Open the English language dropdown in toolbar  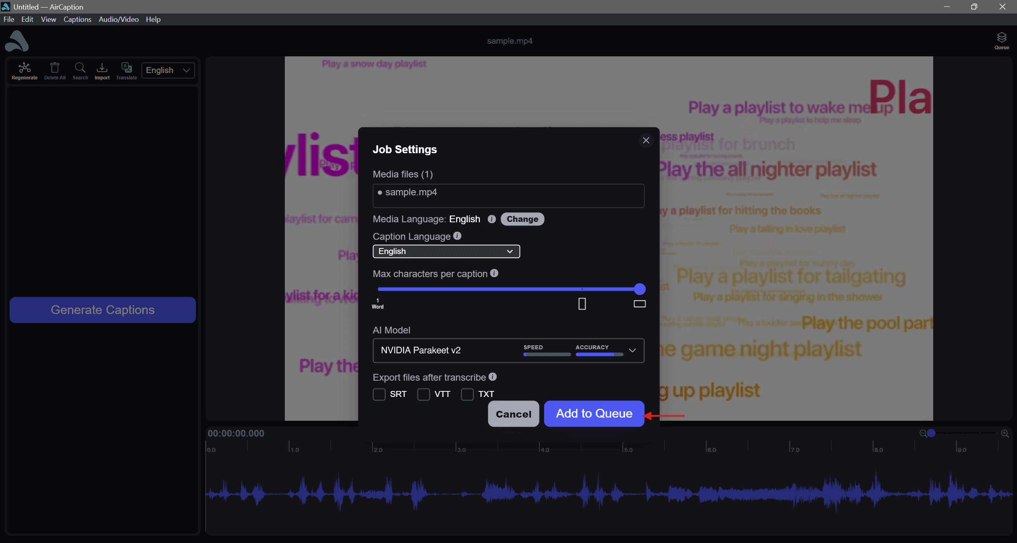click(x=168, y=70)
